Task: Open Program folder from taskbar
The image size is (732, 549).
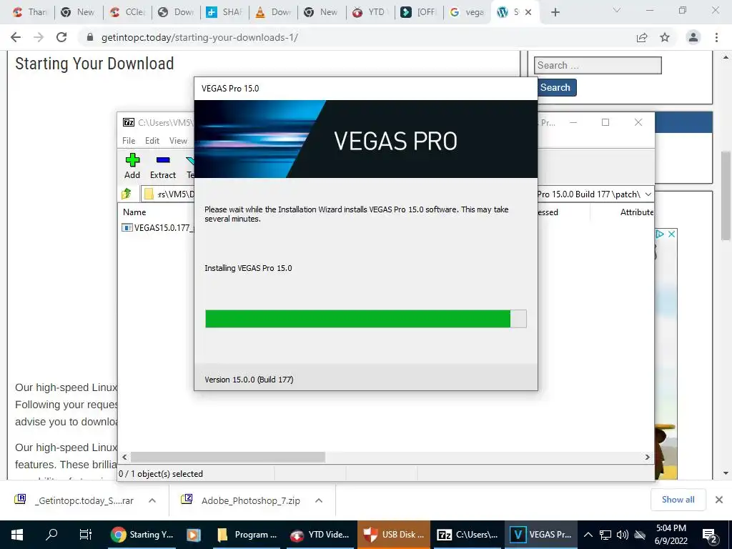Action: (x=247, y=535)
